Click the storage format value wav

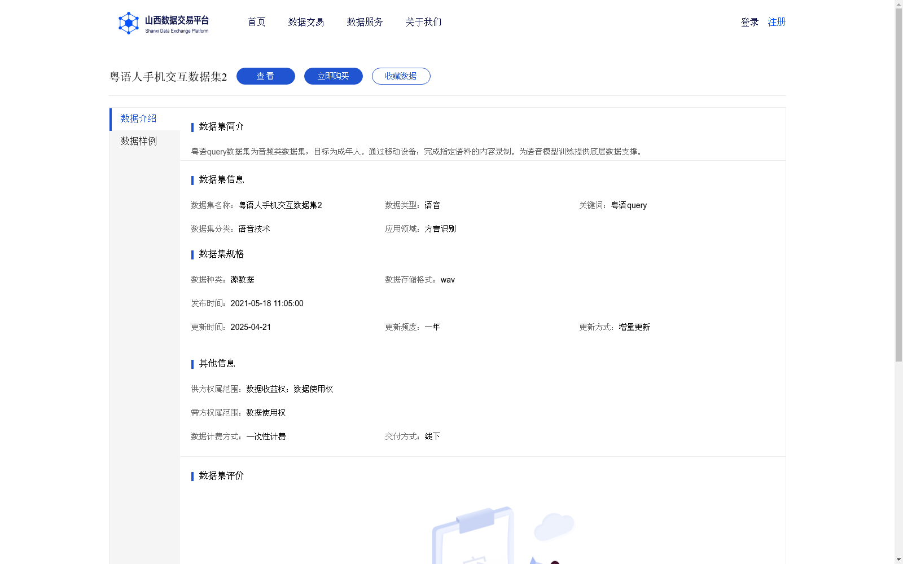click(x=448, y=280)
